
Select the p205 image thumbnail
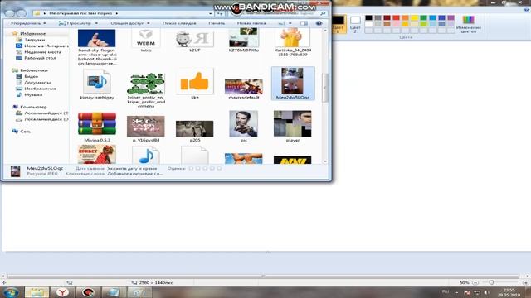point(195,129)
